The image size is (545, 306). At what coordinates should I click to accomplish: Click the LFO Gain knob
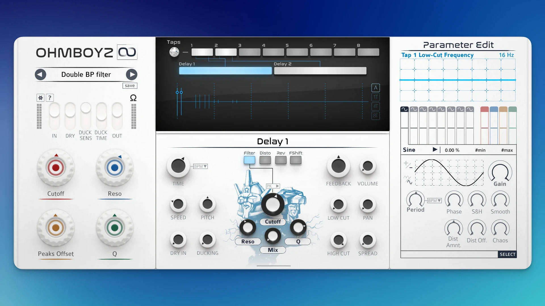click(500, 172)
